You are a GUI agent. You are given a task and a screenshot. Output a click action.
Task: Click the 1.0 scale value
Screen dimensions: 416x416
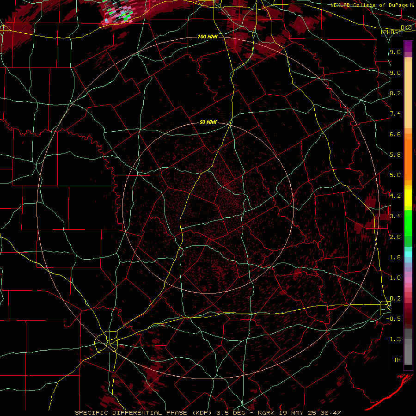[395, 278]
